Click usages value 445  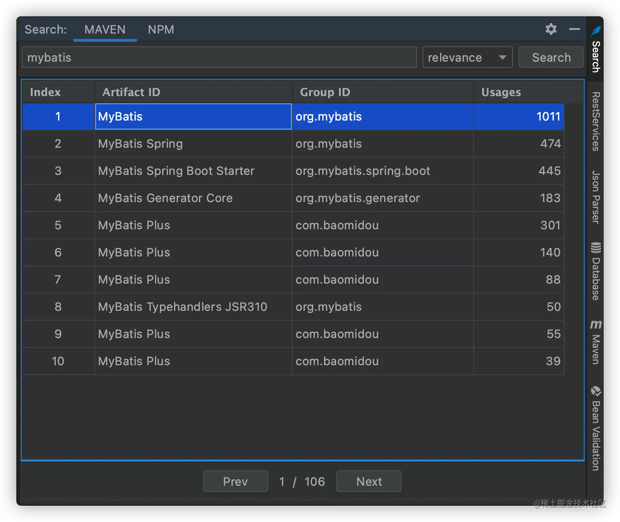click(519, 171)
